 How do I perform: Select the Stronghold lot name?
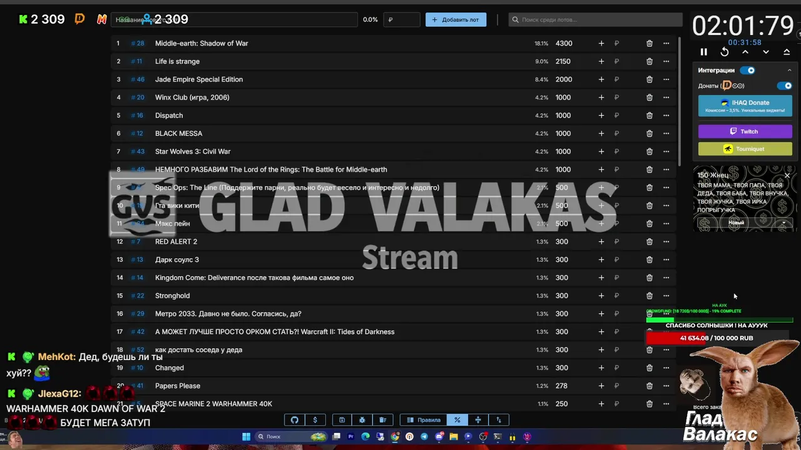pyautogui.click(x=172, y=296)
